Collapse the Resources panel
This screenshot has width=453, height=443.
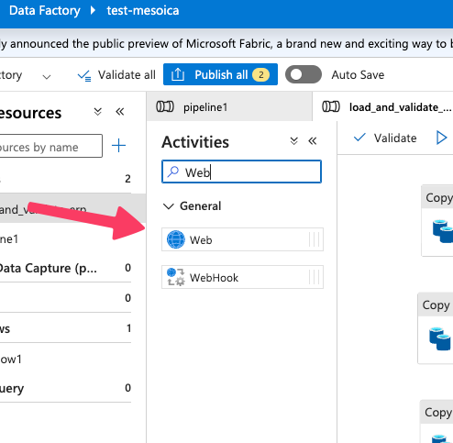(x=120, y=111)
